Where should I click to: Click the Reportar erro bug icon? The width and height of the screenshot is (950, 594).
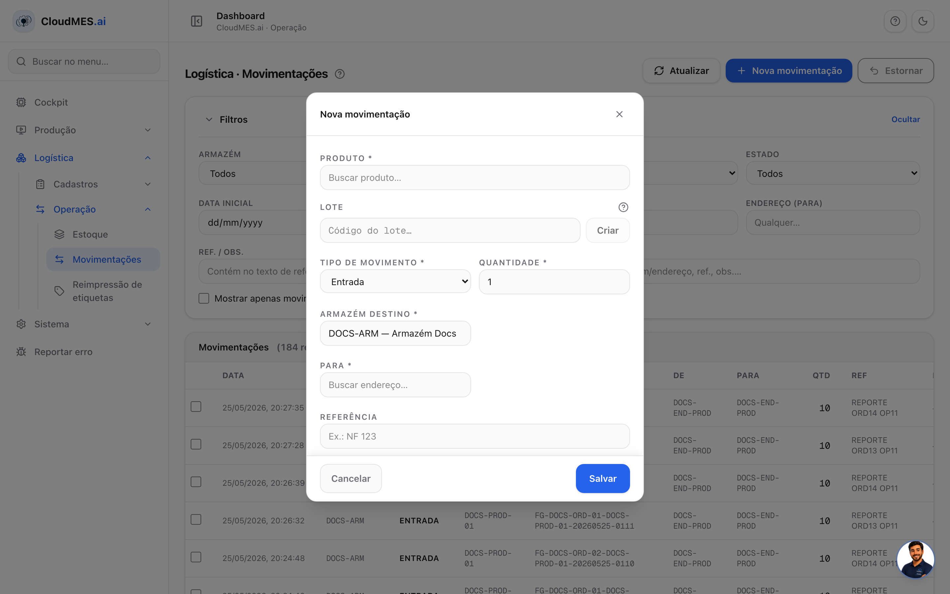pos(21,352)
